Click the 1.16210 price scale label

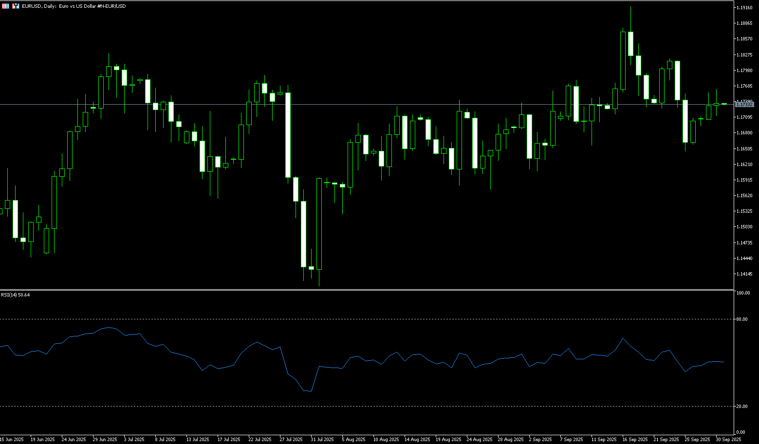(x=744, y=165)
